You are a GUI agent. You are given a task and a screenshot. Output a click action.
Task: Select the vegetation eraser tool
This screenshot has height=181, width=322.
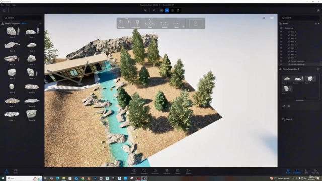point(289,106)
